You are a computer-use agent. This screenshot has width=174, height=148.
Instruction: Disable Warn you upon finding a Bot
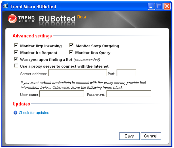pos(16,59)
